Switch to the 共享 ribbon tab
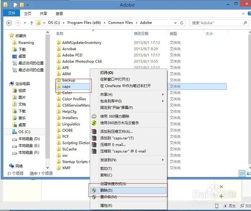Viewport: 251px width, 211px height. tap(43, 14)
